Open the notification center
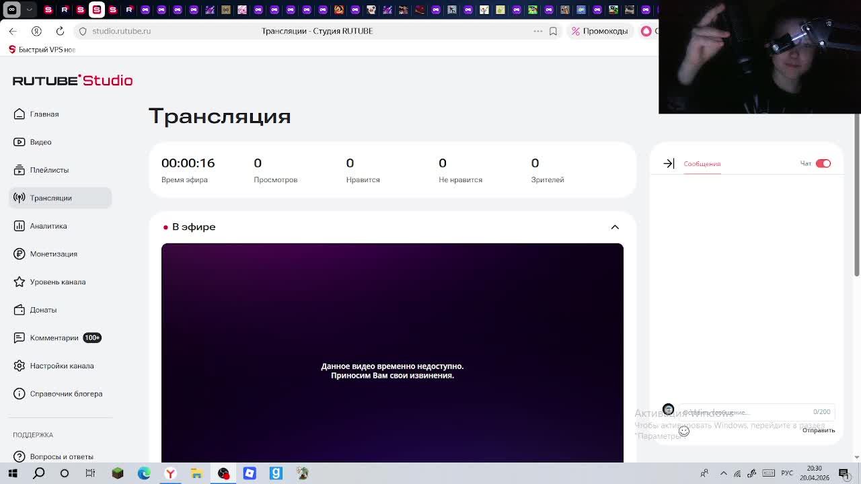861x484 pixels. [x=844, y=473]
